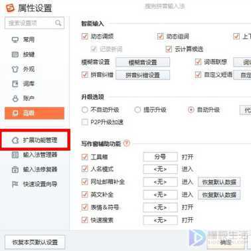Select the 自动升级 radio button
This screenshot has height=251, width=251.
click(x=191, y=110)
